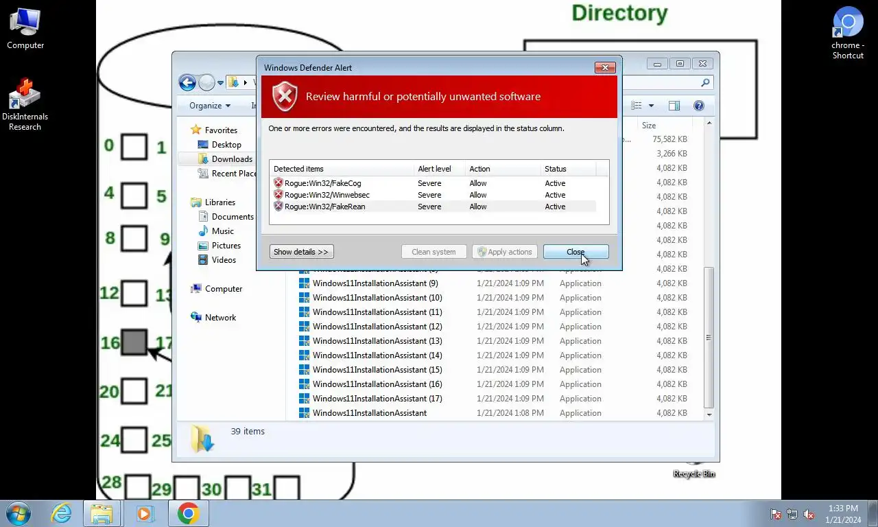
Task: Click the Show details >> button
Action: [x=301, y=252]
